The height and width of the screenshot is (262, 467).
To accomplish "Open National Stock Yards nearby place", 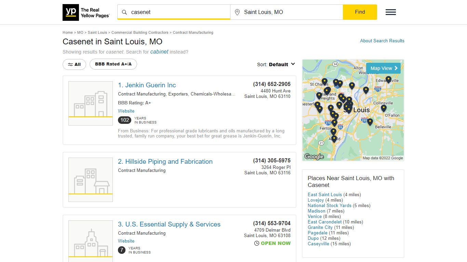I will tap(330, 205).
